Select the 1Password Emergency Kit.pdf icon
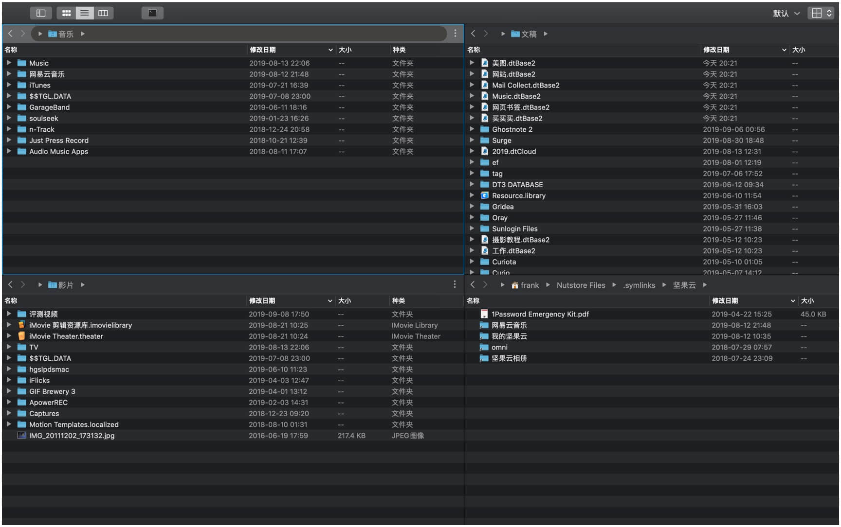This screenshot has height=527, width=841. tap(484, 314)
